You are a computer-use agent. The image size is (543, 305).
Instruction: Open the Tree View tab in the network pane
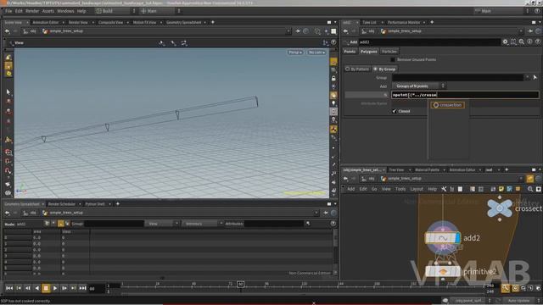pyautogui.click(x=396, y=169)
